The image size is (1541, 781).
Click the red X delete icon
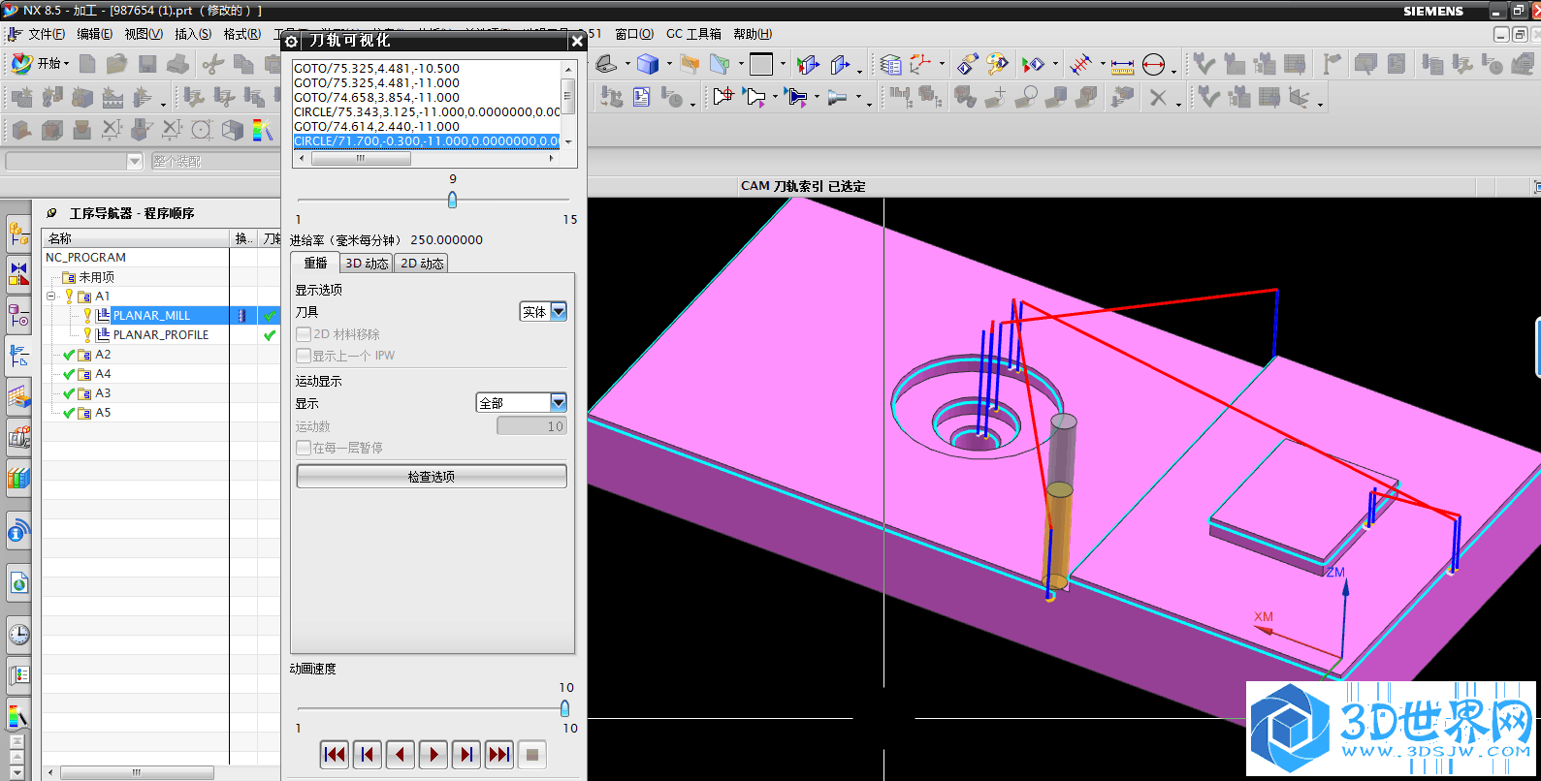(1158, 98)
